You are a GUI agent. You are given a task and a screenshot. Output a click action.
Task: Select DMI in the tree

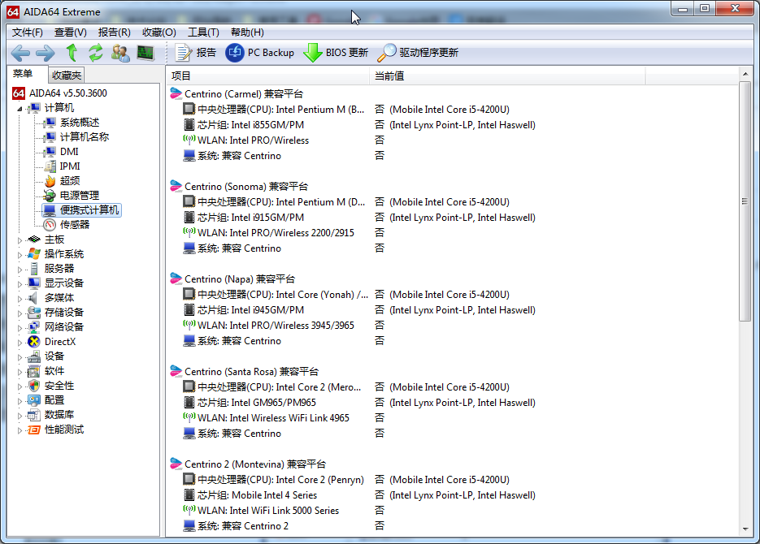pyautogui.click(x=69, y=152)
